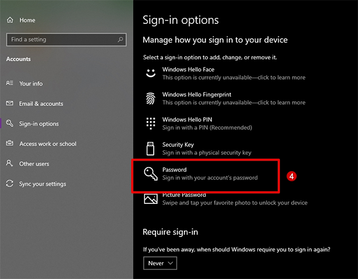The height and width of the screenshot is (279, 358).
Task: Click 'Swipe and tap your favorite photo' description
Action: 235,203
